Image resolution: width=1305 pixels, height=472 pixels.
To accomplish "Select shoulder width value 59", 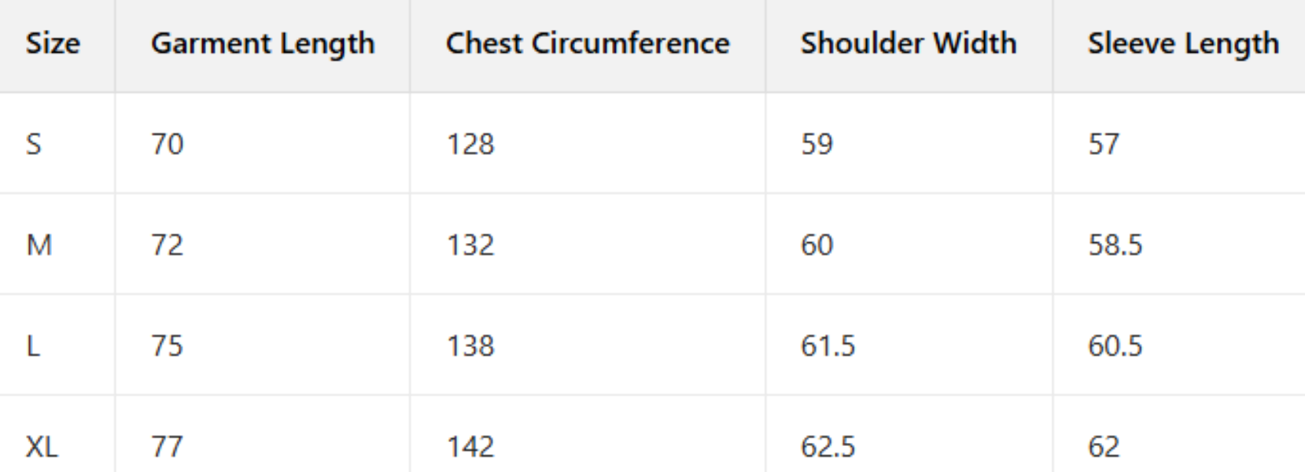I will pyautogui.click(x=817, y=144).
